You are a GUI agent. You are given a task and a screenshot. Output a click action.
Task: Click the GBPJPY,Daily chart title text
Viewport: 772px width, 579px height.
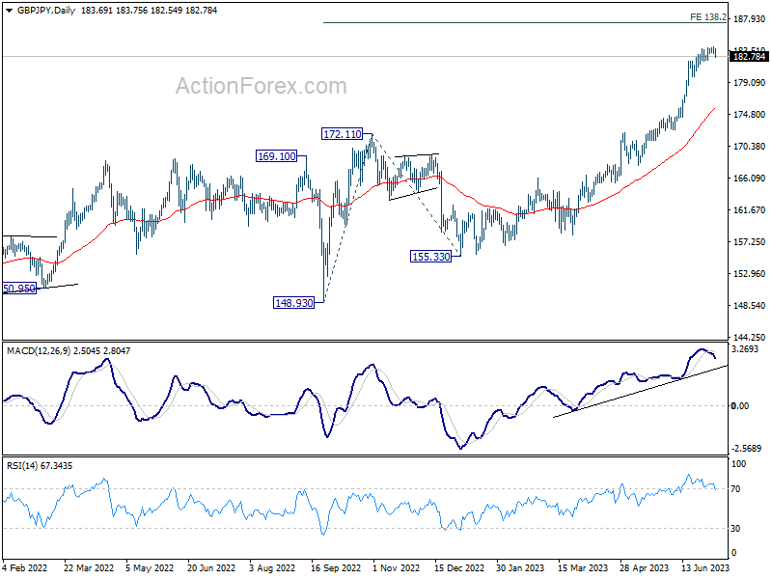click(46, 11)
